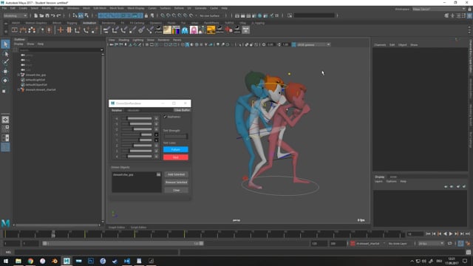The image size is (473, 266).
Task: Open Chrome from the Windows taskbar
Action: pos(30,261)
